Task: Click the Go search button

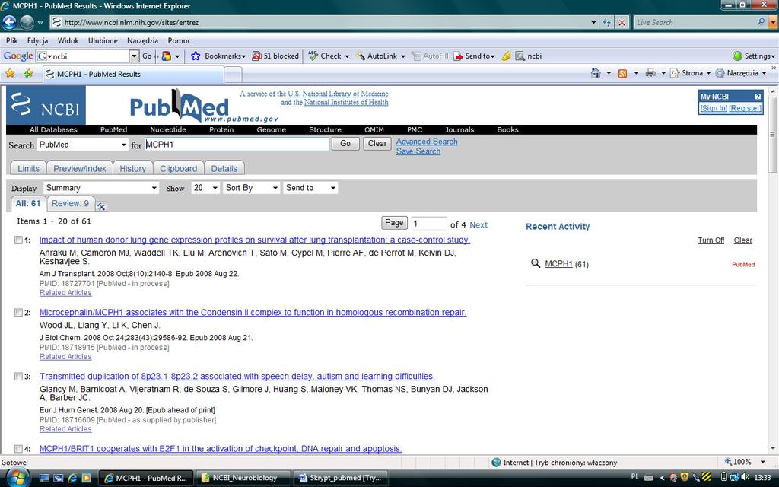Action: [345, 144]
